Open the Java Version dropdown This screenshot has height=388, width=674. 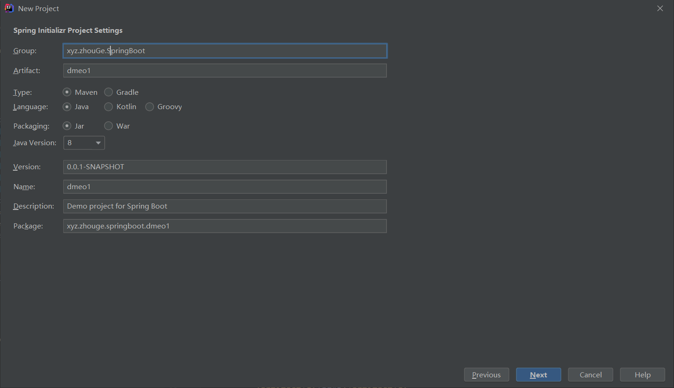click(84, 142)
